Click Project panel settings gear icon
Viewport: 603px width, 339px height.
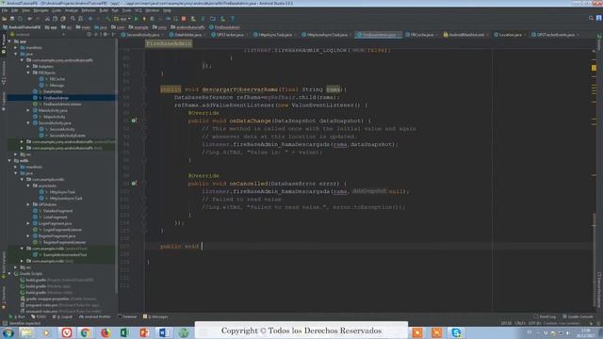coord(105,34)
